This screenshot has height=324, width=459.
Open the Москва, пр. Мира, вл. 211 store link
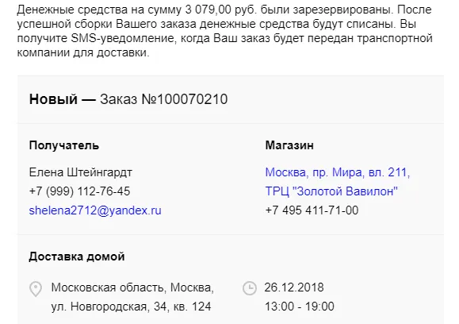tap(338, 172)
